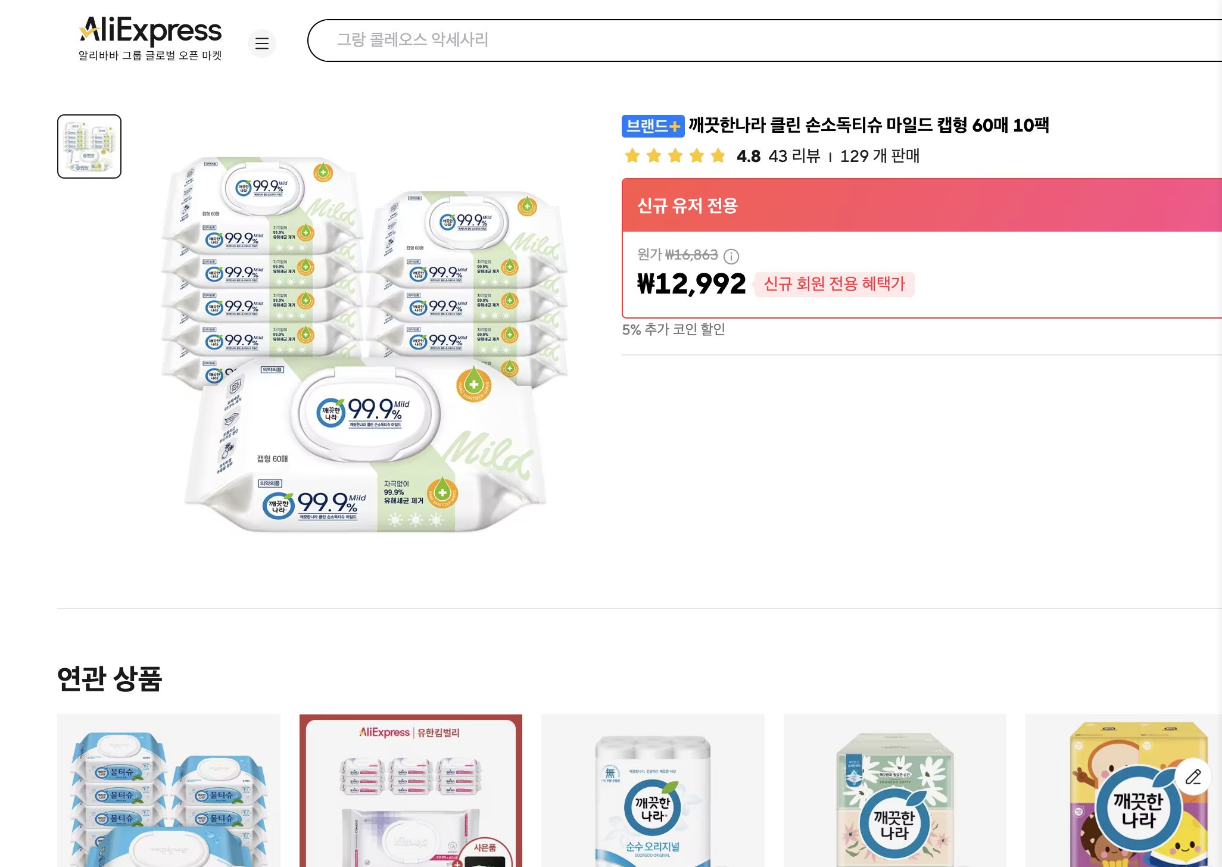Click the 129 개 판매 sales count
Viewport: 1222px width, 867px height.
880,157
